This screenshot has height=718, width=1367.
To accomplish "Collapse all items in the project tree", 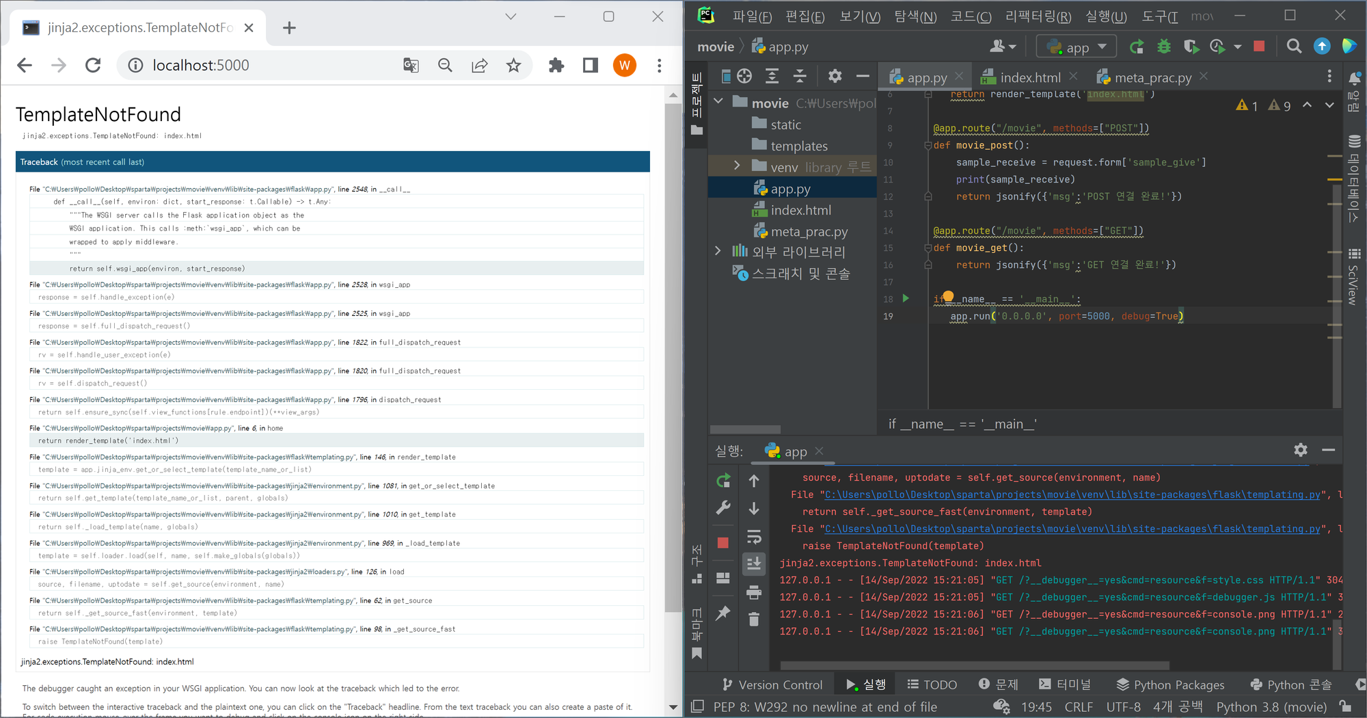I will [x=800, y=76].
